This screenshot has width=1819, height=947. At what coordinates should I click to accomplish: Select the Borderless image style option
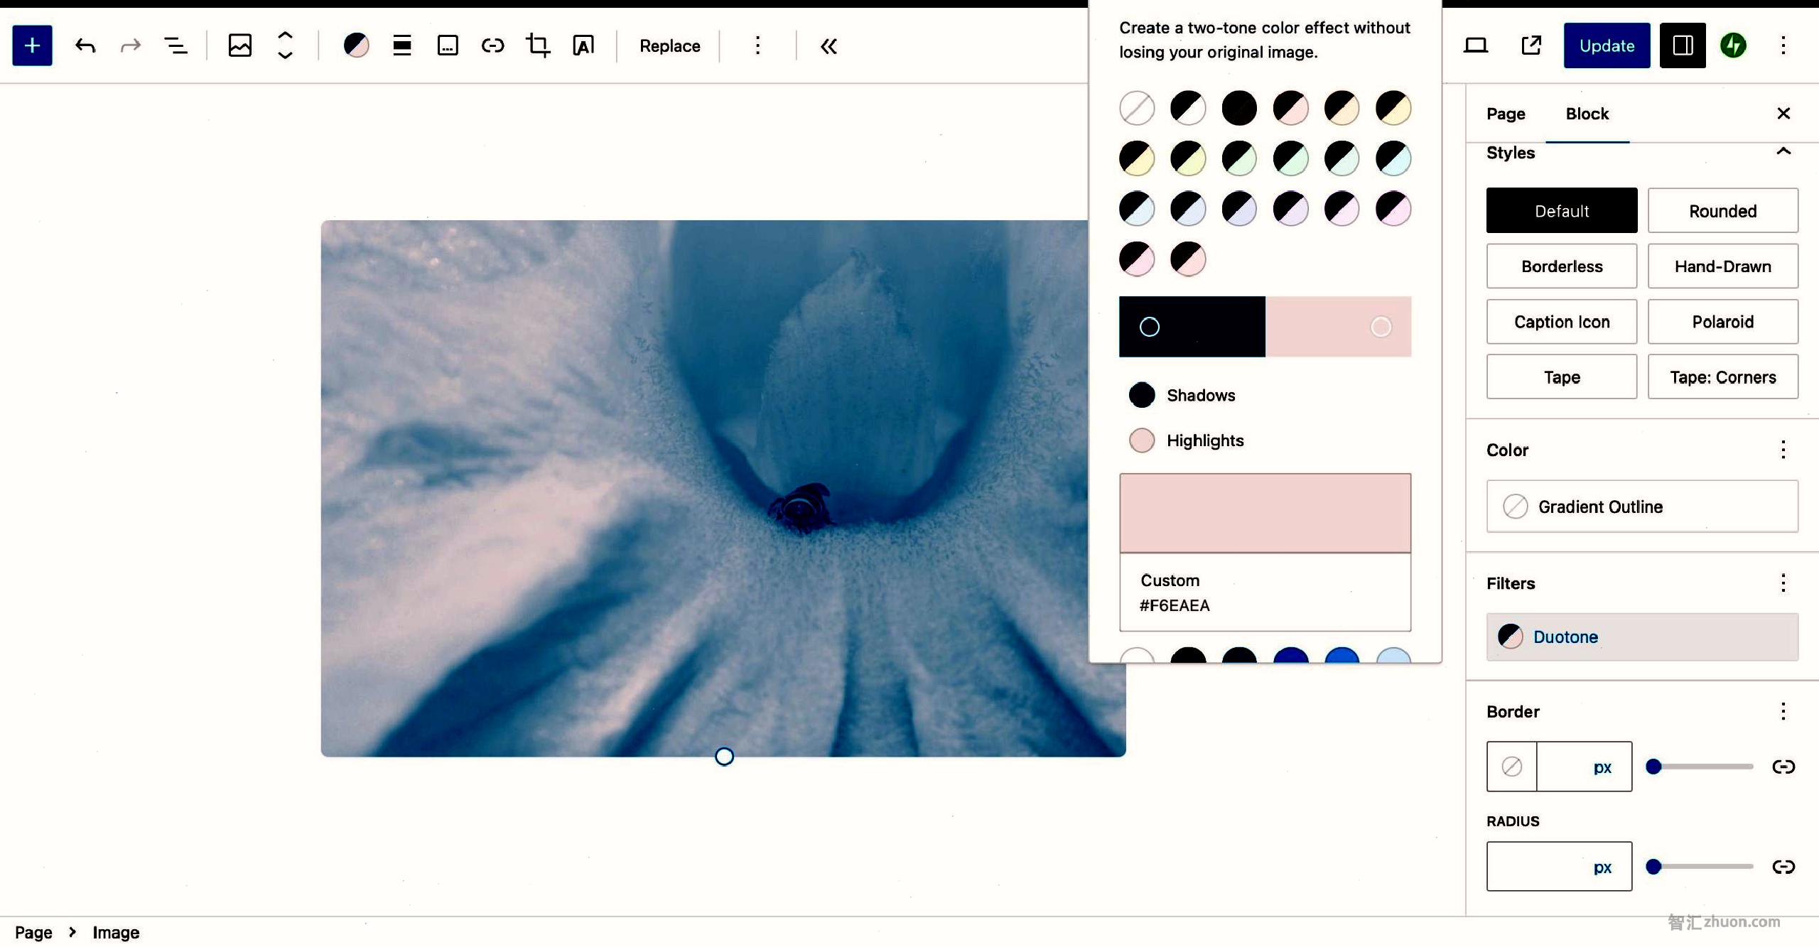coord(1562,266)
